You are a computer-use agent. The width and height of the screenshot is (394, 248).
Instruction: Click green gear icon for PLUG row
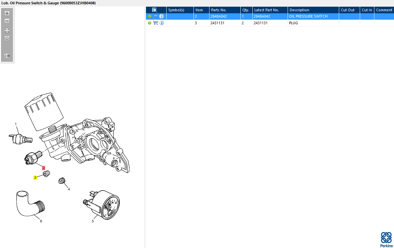pyautogui.click(x=150, y=23)
